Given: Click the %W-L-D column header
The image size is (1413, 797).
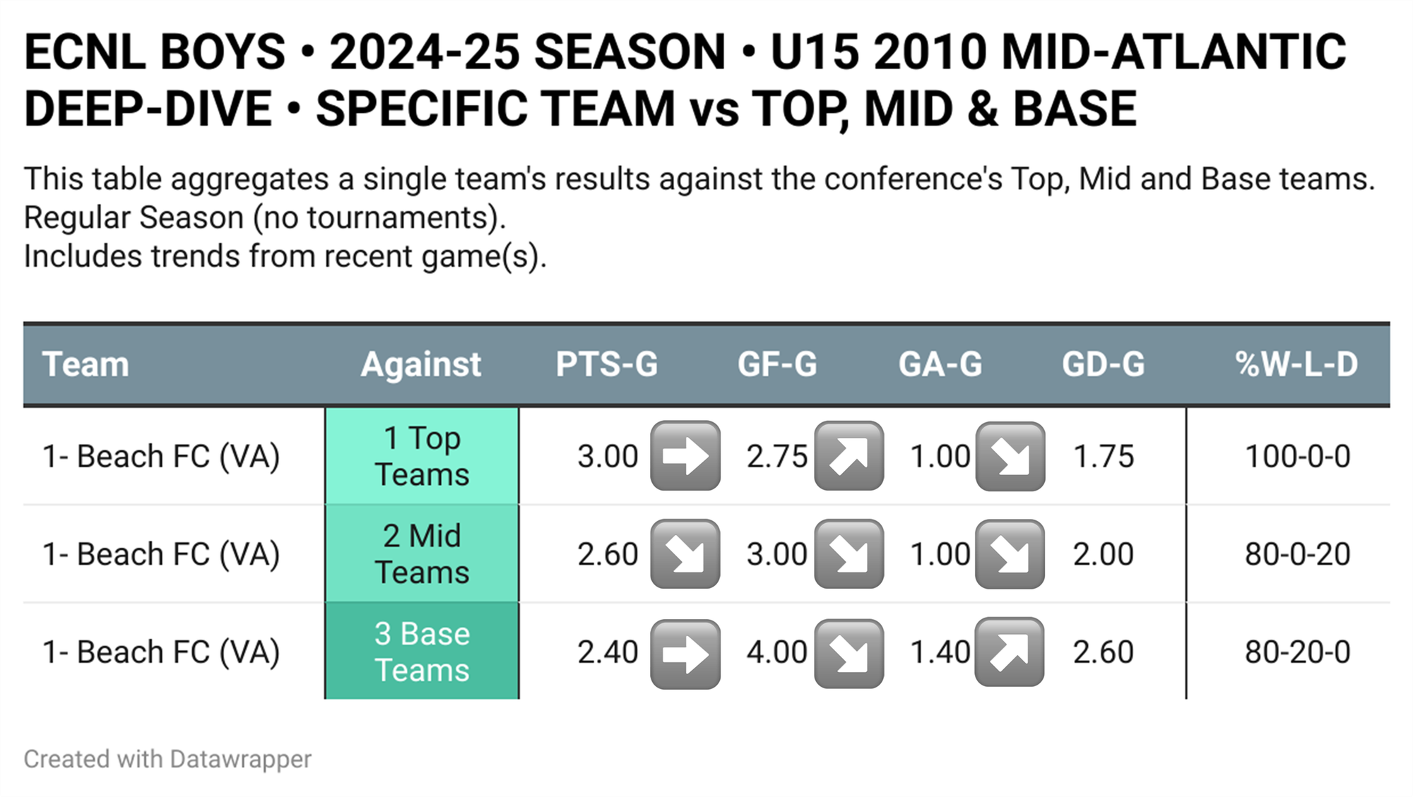Looking at the screenshot, I should 1296,364.
